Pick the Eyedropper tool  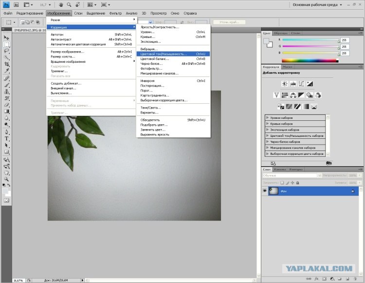[6, 71]
